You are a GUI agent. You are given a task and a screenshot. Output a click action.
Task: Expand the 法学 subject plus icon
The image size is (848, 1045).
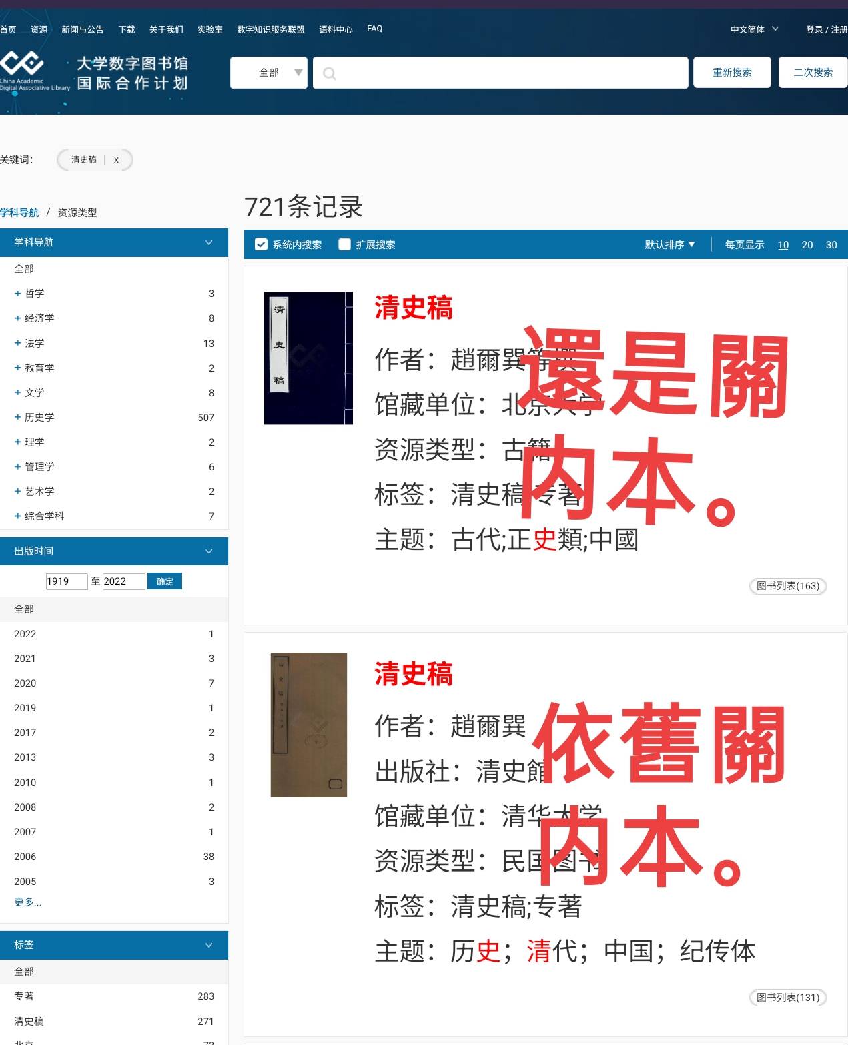point(18,343)
